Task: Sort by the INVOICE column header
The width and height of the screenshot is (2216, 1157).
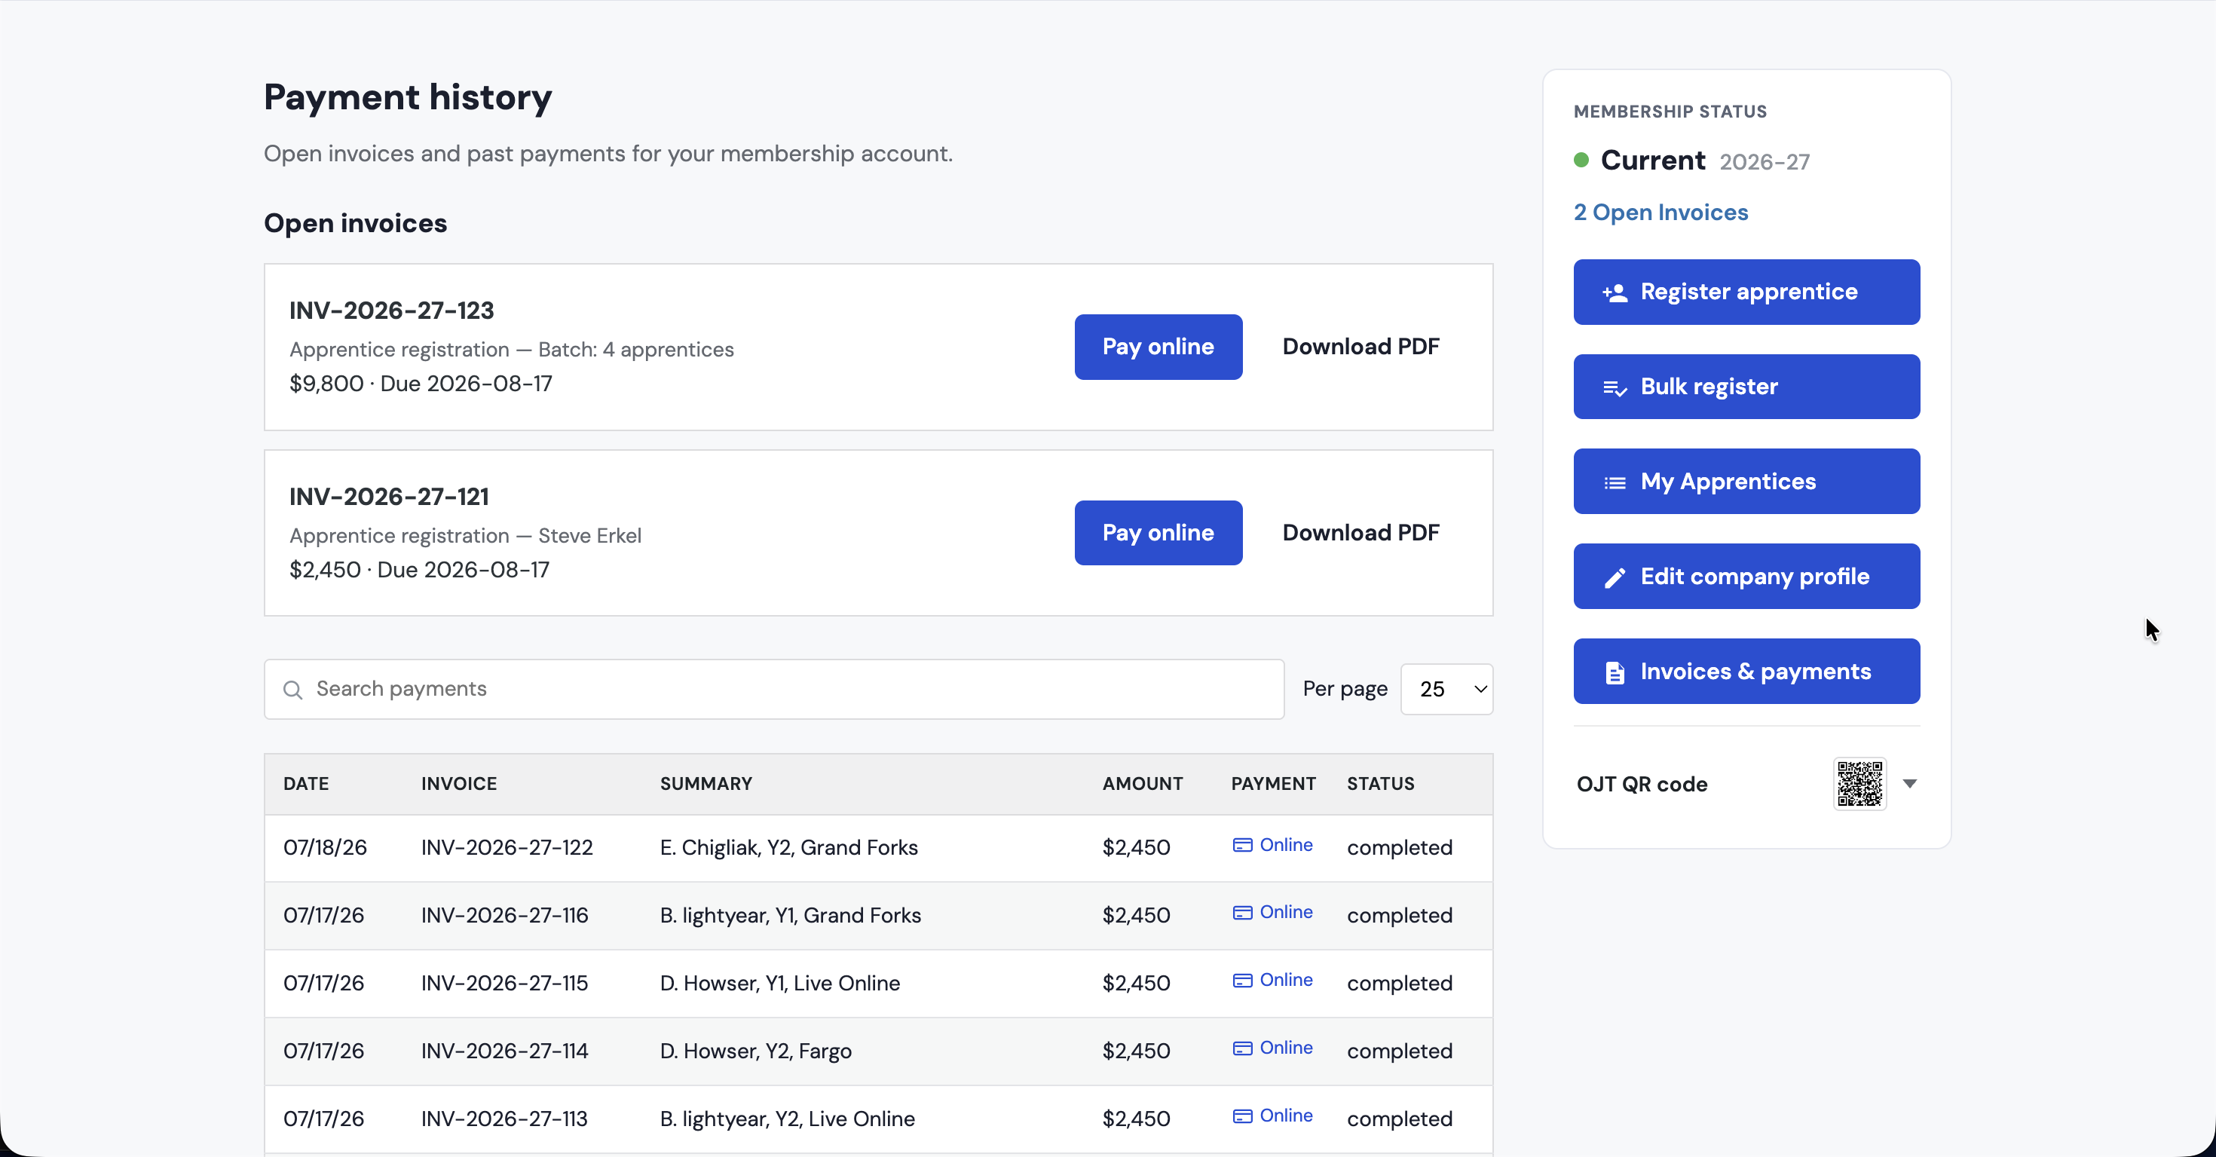Action: pyautogui.click(x=458, y=784)
